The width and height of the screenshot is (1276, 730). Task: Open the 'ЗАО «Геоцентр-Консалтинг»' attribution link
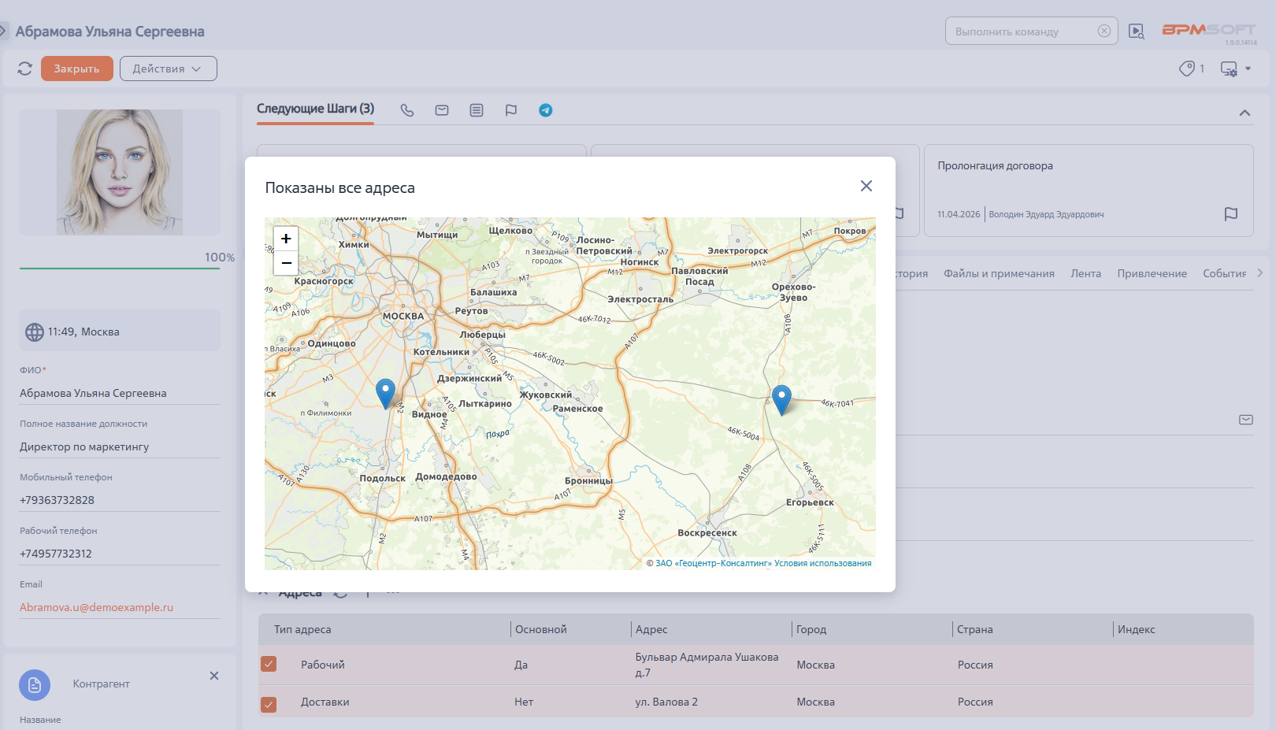pos(714,563)
